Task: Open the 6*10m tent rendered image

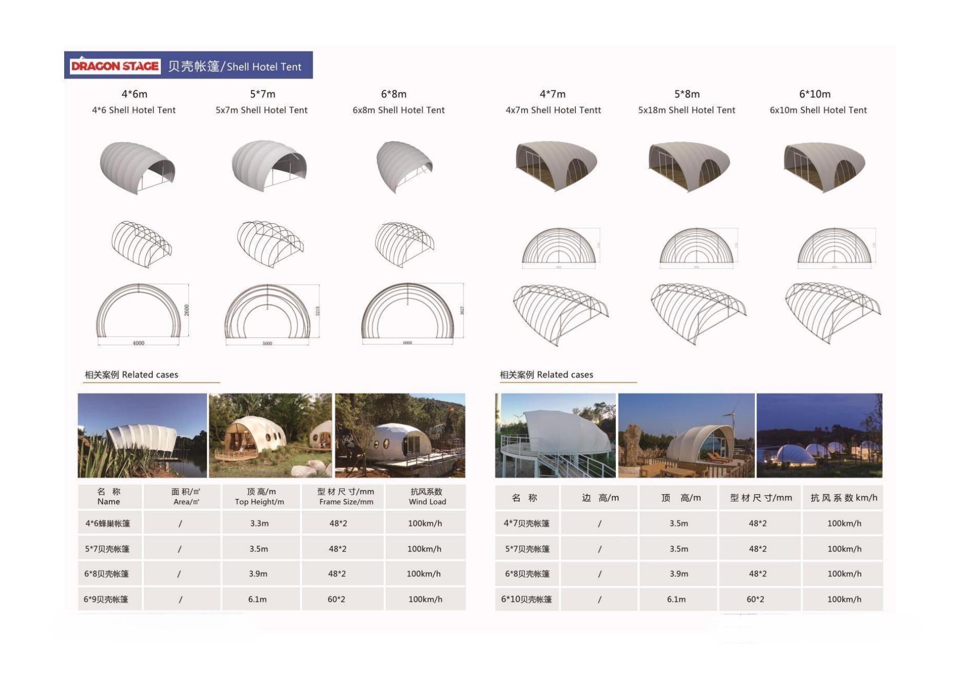Action: [824, 167]
